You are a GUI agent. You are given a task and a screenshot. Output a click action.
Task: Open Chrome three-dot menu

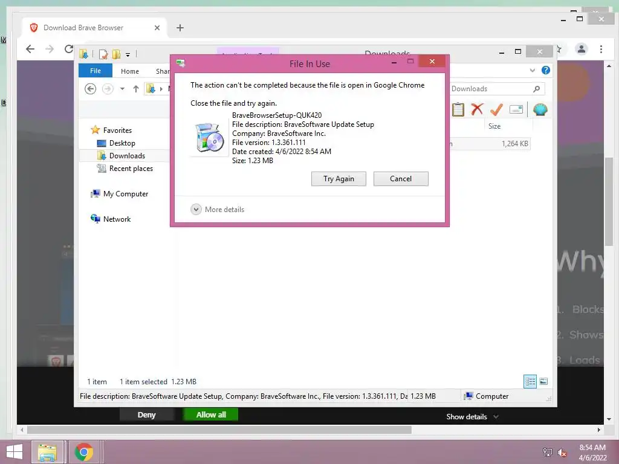pyautogui.click(x=601, y=49)
